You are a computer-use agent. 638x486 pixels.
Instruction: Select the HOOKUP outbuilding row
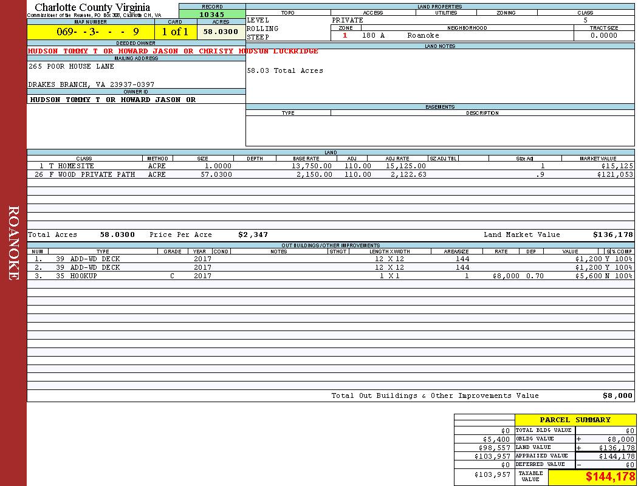(84, 276)
